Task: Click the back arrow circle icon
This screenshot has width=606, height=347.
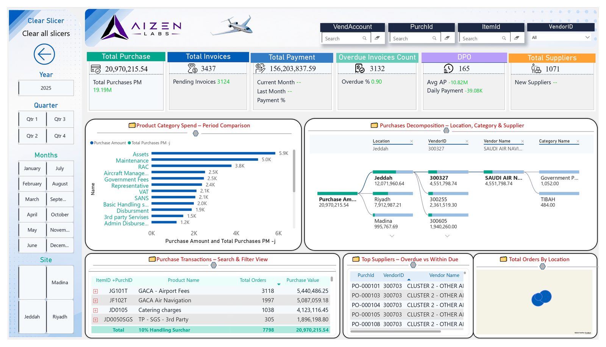Action: [x=44, y=54]
